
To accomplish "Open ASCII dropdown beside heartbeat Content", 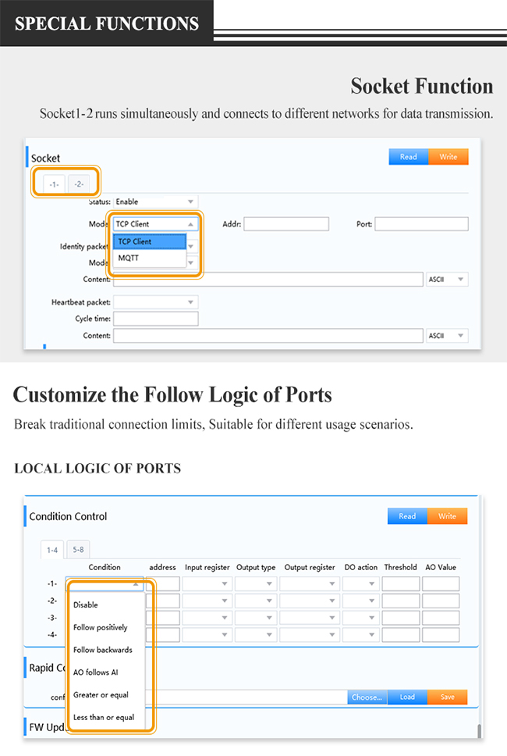I will coord(447,336).
